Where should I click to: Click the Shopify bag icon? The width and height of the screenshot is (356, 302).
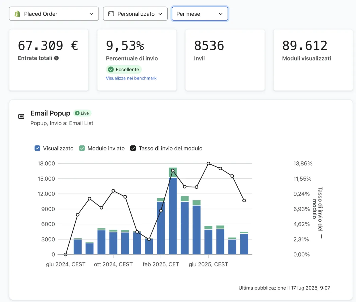coord(17,14)
